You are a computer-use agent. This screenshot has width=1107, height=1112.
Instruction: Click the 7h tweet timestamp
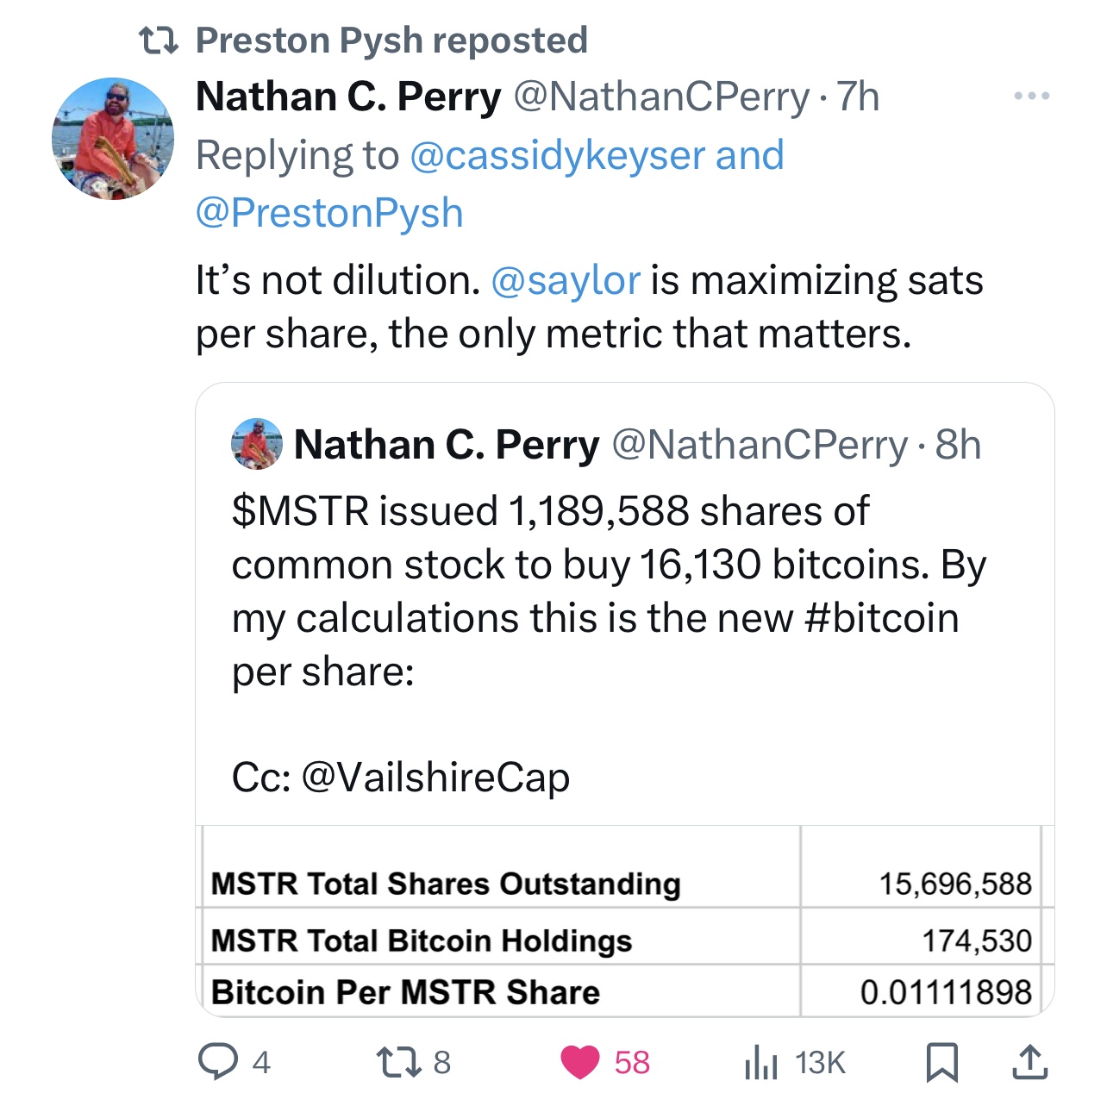[x=859, y=97]
